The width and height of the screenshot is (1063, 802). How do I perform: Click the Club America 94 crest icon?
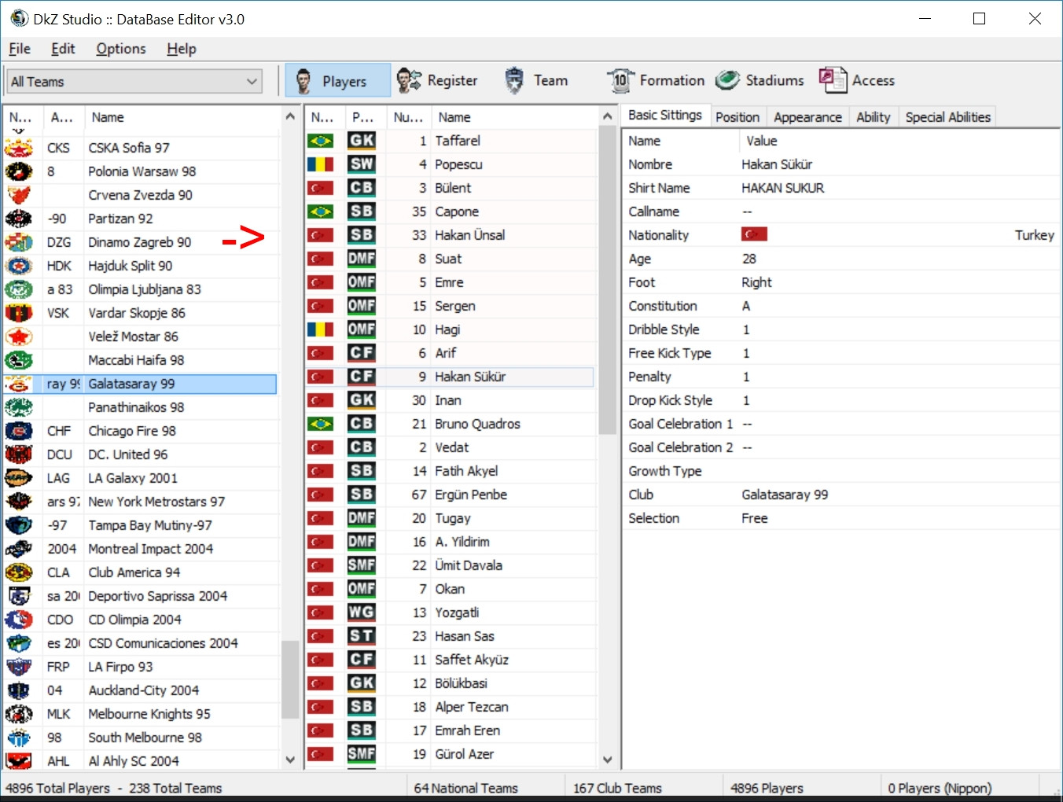pyautogui.click(x=19, y=572)
